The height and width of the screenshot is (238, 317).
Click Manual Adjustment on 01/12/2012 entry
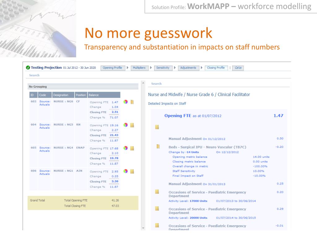point(197,139)
